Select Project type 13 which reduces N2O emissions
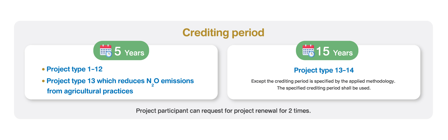Screen dimensions: 448x140 [120, 81]
